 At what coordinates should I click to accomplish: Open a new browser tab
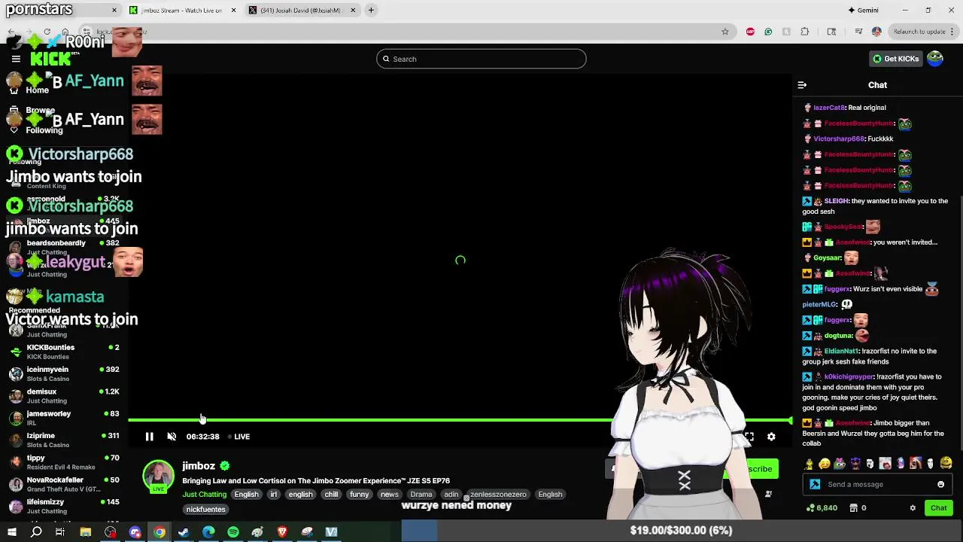pos(371,11)
